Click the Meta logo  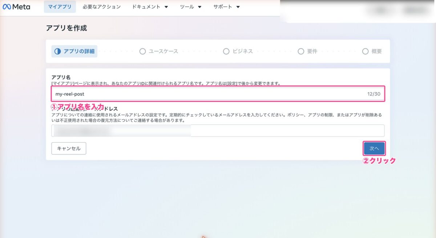click(x=16, y=7)
